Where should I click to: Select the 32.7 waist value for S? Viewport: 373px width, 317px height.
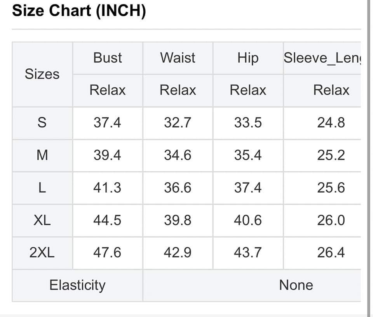tap(178, 123)
